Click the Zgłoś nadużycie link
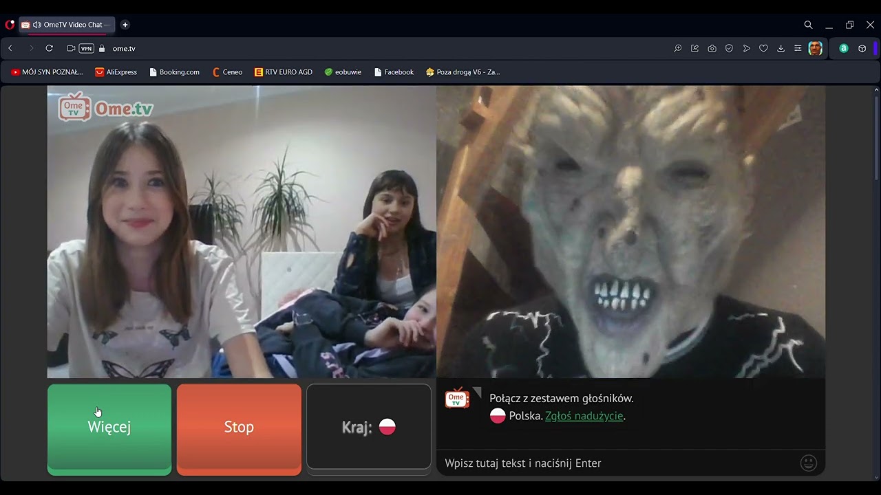 point(584,416)
